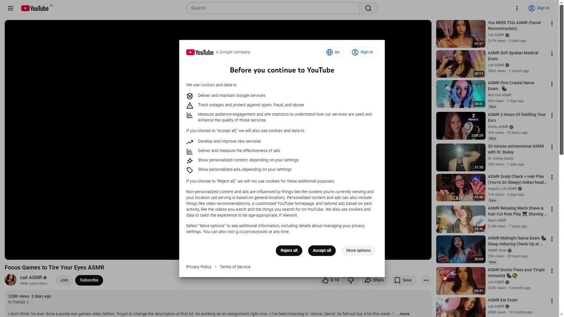564x317 pixels.
Task: Open 'You NEED This ASMR' thumbnail
Action: click(x=460, y=34)
